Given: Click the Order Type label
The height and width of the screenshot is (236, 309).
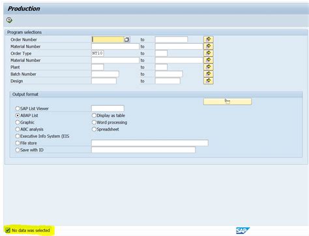Looking at the screenshot, I should [x=21, y=54].
